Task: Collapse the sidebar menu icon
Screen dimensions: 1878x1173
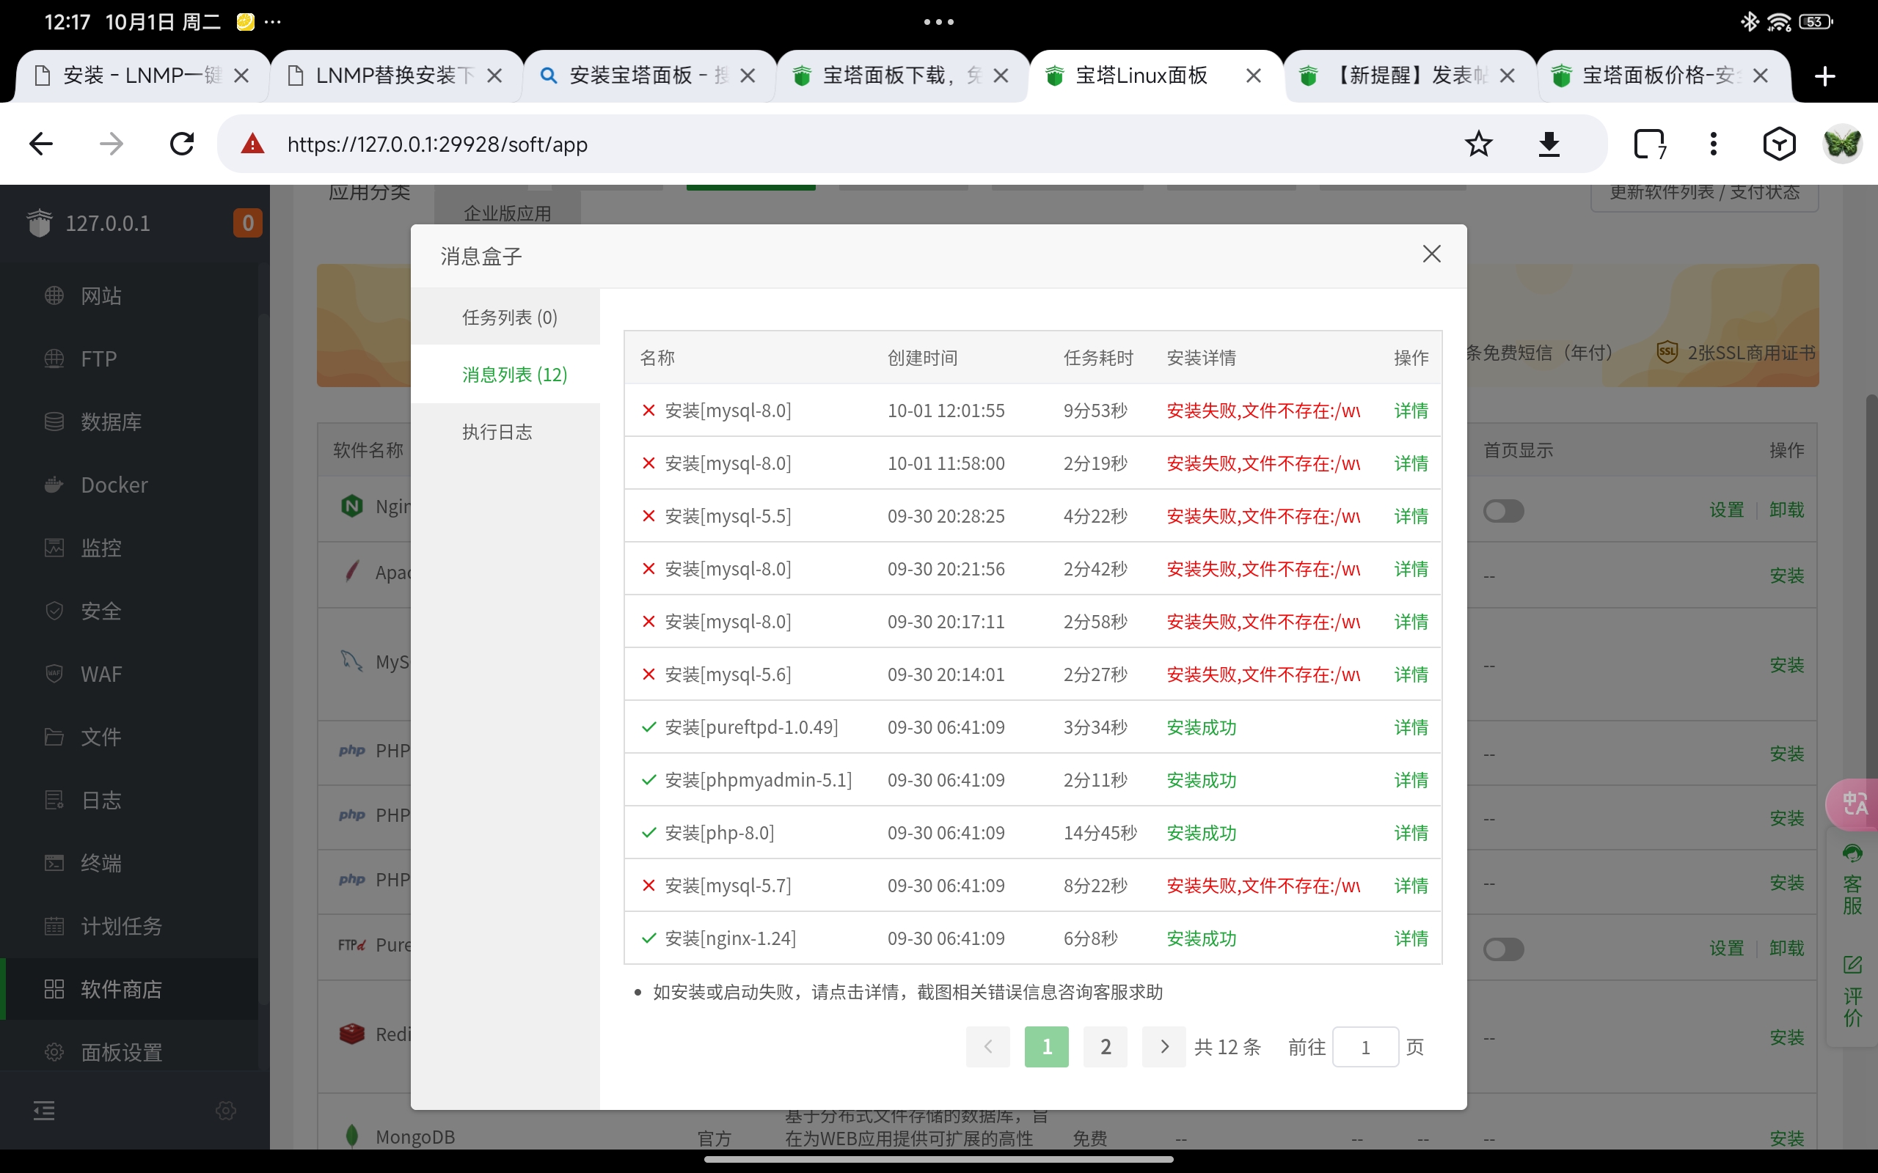Action: click(x=44, y=1111)
